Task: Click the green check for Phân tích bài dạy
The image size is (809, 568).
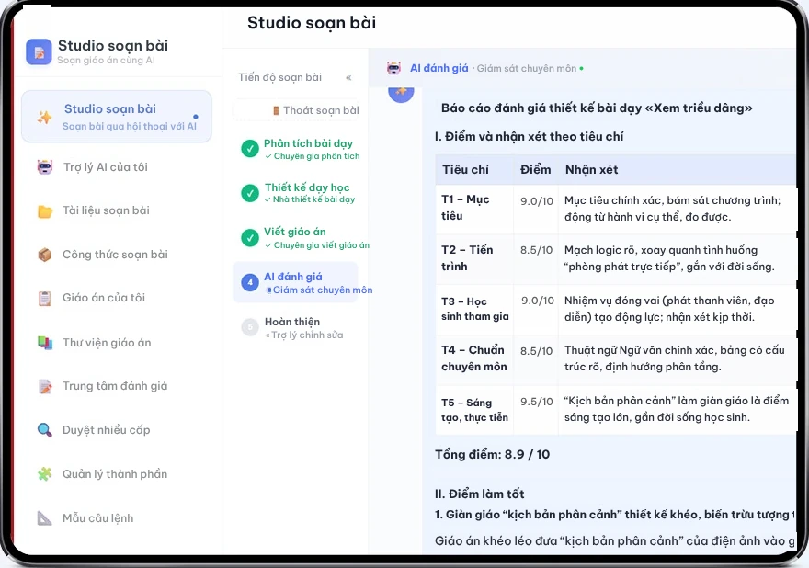Action: click(x=250, y=149)
